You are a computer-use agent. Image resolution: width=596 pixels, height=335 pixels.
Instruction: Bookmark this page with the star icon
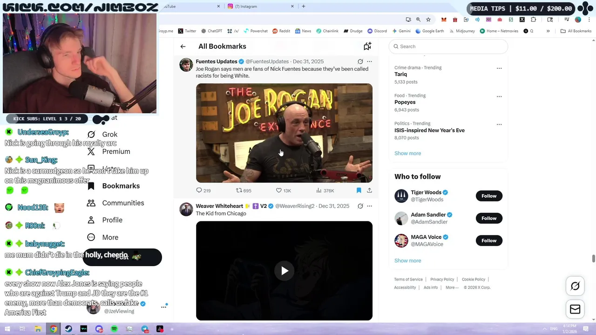click(428, 20)
